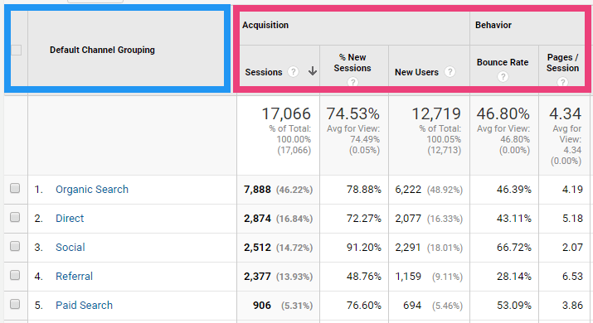This screenshot has width=593, height=323.
Task: Select Organic Search bounce rate 46.39%
Action: 514,190
